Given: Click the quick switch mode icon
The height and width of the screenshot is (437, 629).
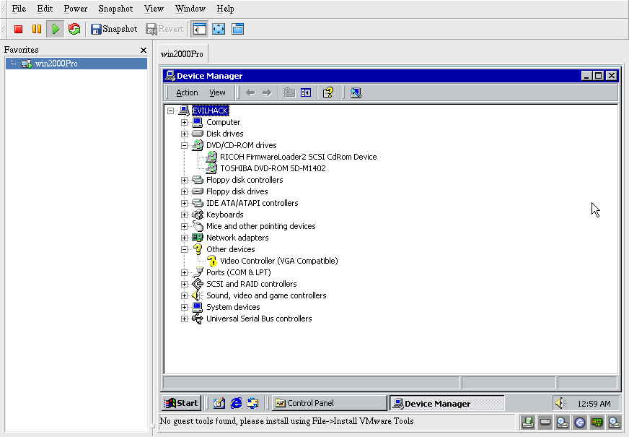Looking at the screenshot, I should pos(237,29).
